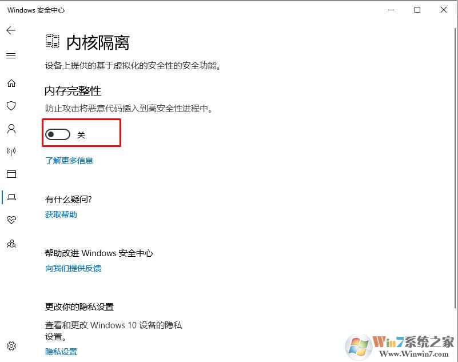Screen dimensions: 458x362
Task: Go back using the arrow at top left
Action: point(11,30)
